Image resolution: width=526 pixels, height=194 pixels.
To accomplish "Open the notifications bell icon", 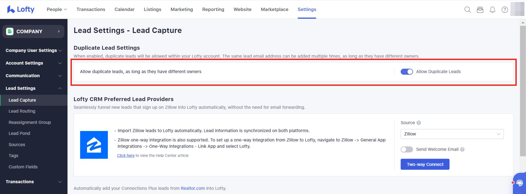I will click(493, 10).
